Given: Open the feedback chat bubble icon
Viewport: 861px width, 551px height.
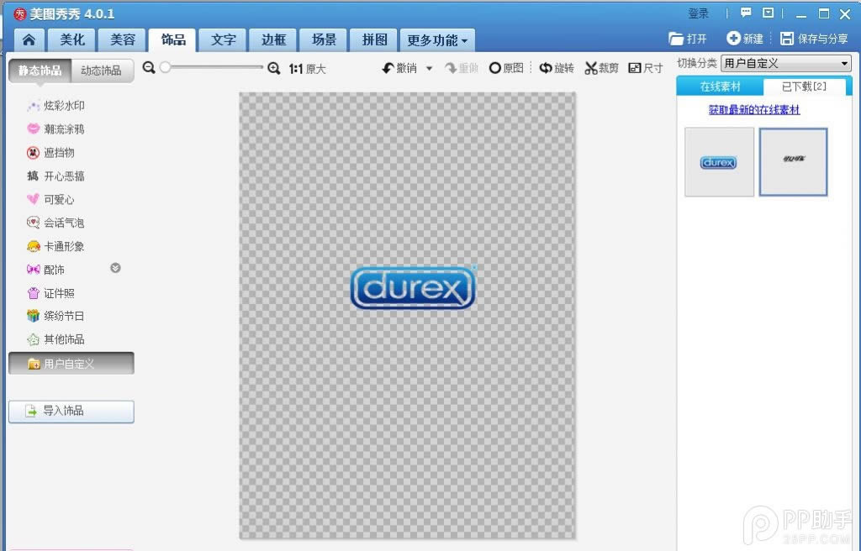Looking at the screenshot, I should tap(746, 13).
